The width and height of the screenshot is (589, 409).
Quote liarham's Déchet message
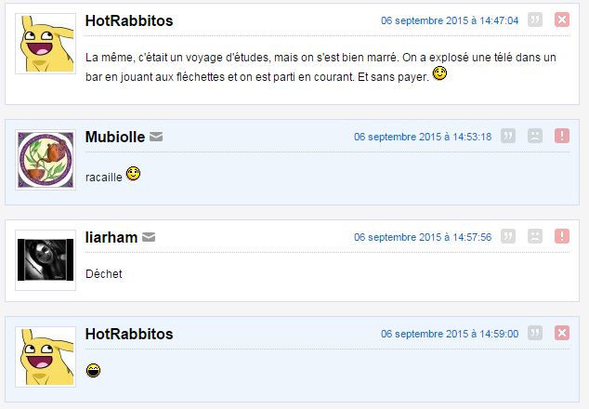coord(508,236)
